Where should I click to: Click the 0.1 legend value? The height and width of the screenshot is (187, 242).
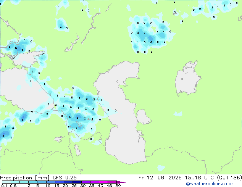coord(4,185)
